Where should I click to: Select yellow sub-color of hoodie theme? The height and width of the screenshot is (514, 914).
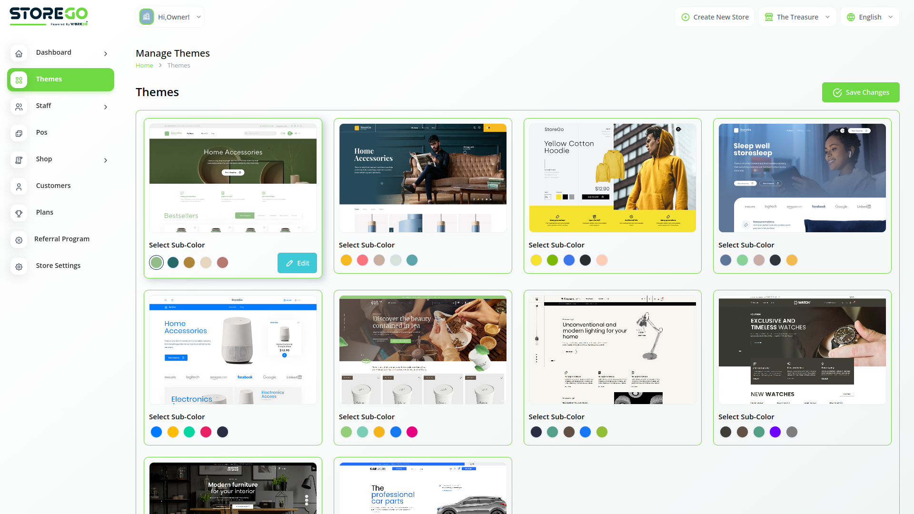pos(536,260)
